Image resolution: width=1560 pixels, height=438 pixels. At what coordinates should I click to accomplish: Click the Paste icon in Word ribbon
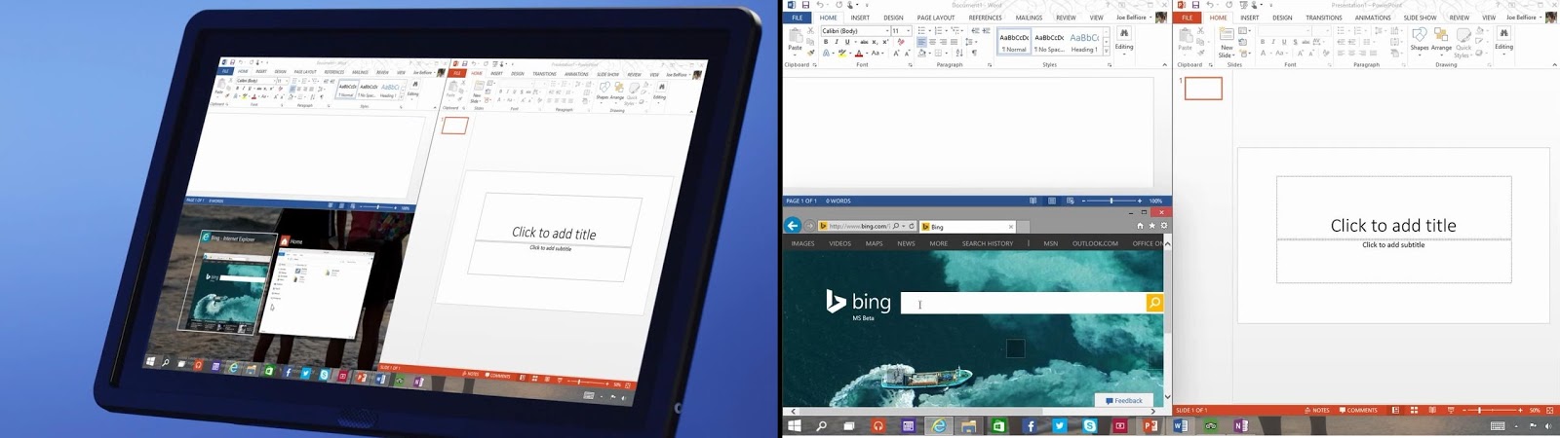coord(796,37)
